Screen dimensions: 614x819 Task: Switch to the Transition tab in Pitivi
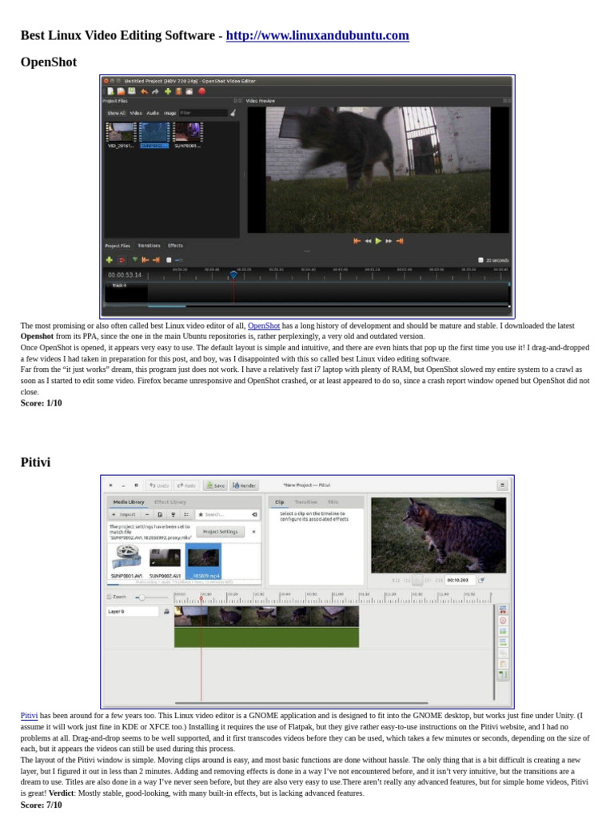(x=306, y=502)
